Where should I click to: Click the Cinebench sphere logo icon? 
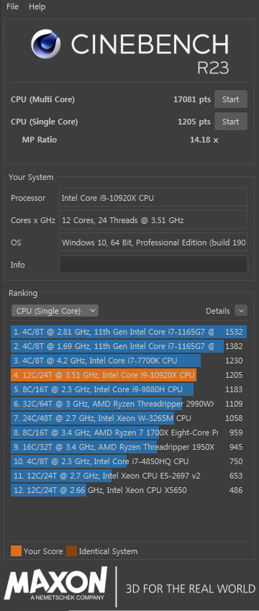(x=46, y=44)
